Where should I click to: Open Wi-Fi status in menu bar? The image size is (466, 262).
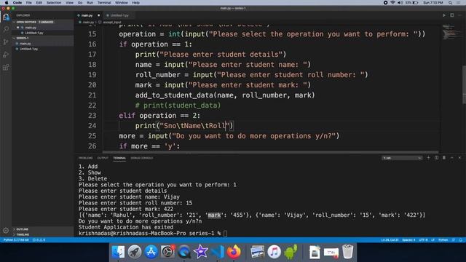392,3
